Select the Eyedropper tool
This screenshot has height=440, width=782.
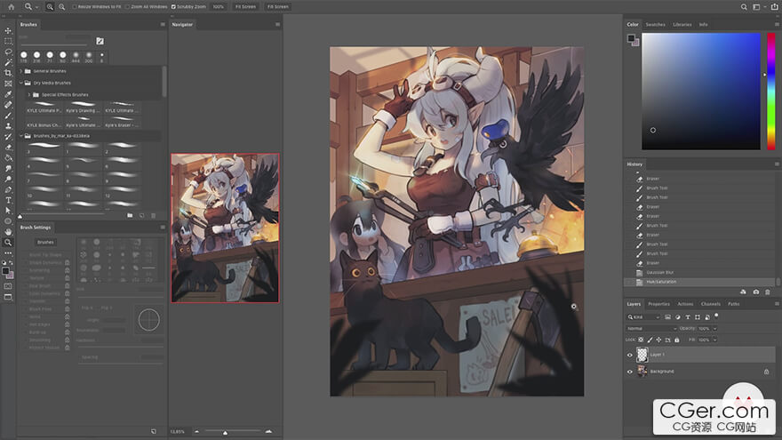8,94
